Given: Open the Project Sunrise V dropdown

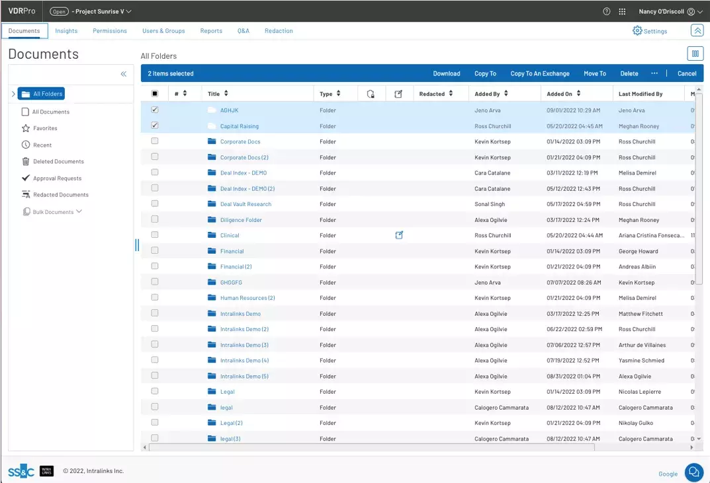Looking at the screenshot, I should tap(128, 11).
